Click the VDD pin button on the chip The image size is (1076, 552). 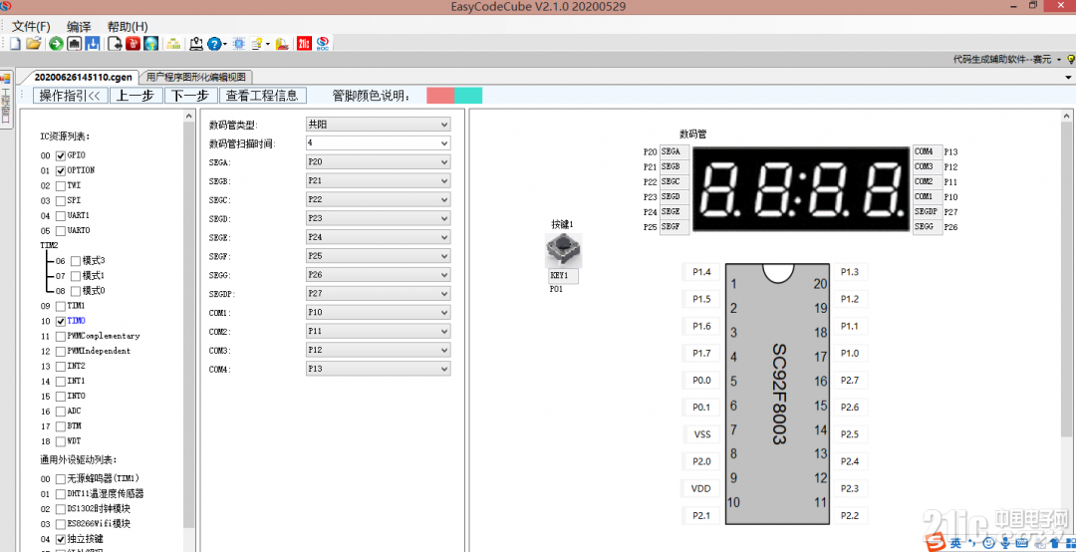700,489
